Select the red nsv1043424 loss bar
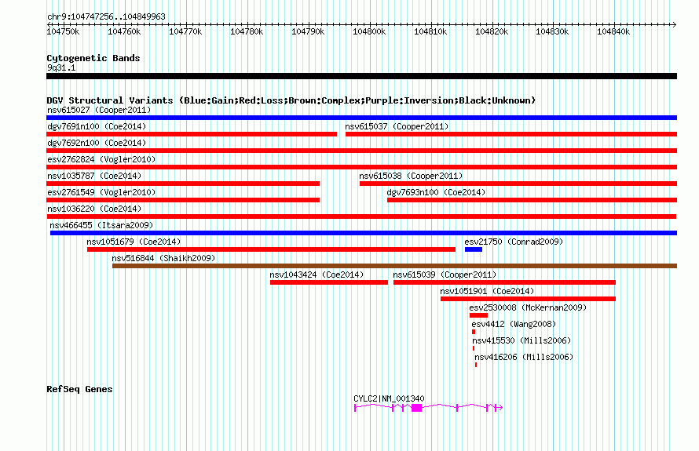 click(329, 282)
